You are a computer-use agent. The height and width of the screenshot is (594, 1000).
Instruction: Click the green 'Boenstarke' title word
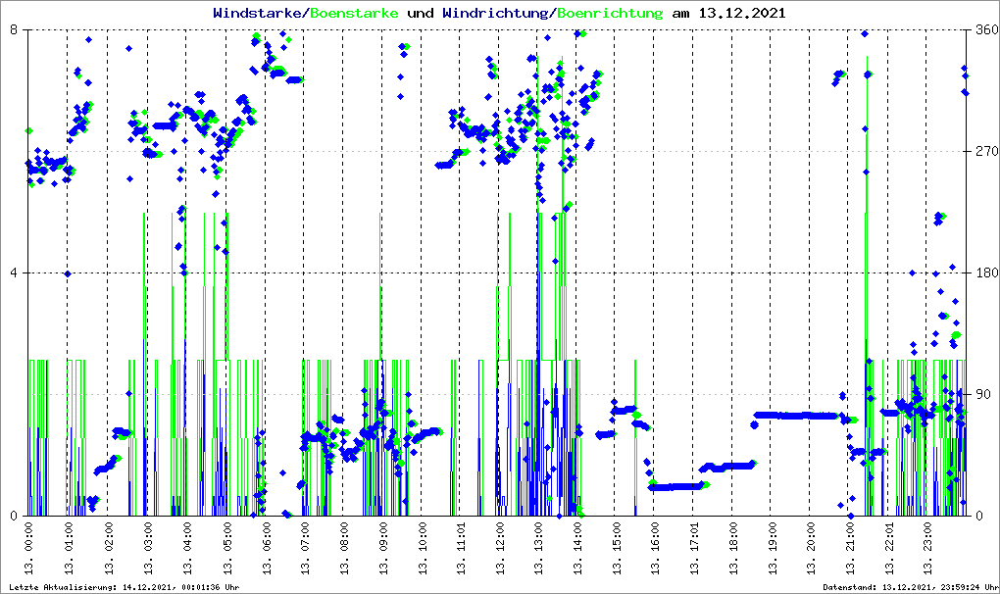click(x=354, y=14)
